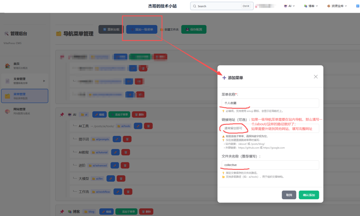Close the 添加菜单 dialog with the X
Screen dimensions: 360x216
pos(316,76)
